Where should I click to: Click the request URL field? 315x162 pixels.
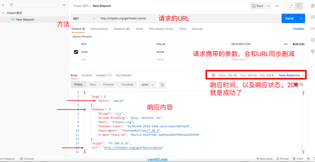click(x=189, y=18)
